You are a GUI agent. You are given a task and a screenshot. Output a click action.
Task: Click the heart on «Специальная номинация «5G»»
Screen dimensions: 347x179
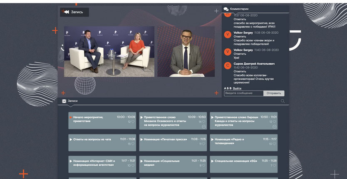[x=275, y=165]
